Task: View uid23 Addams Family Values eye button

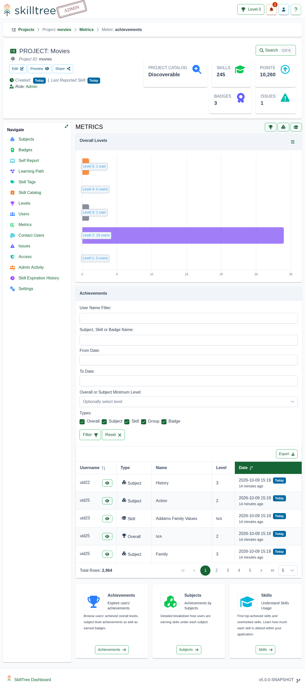Action: click(107, 519)
